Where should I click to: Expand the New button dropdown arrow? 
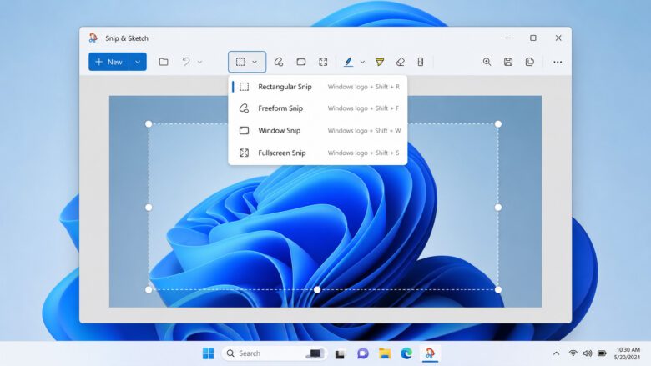point(138,62)
